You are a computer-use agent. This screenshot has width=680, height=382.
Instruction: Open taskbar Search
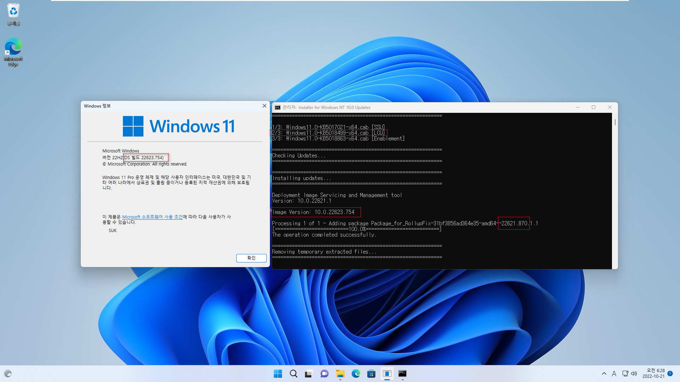[293, 374]
